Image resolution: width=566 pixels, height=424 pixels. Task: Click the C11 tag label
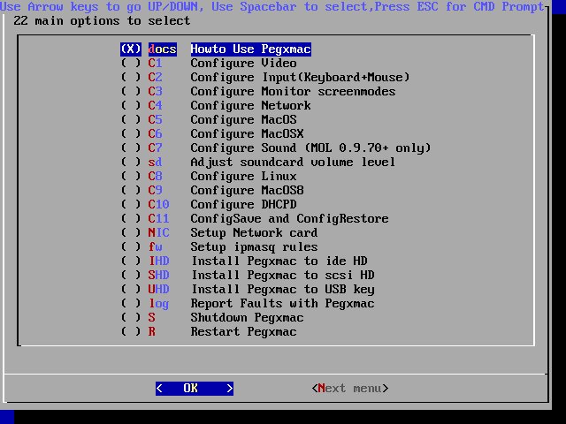click(x=159, y=218)
